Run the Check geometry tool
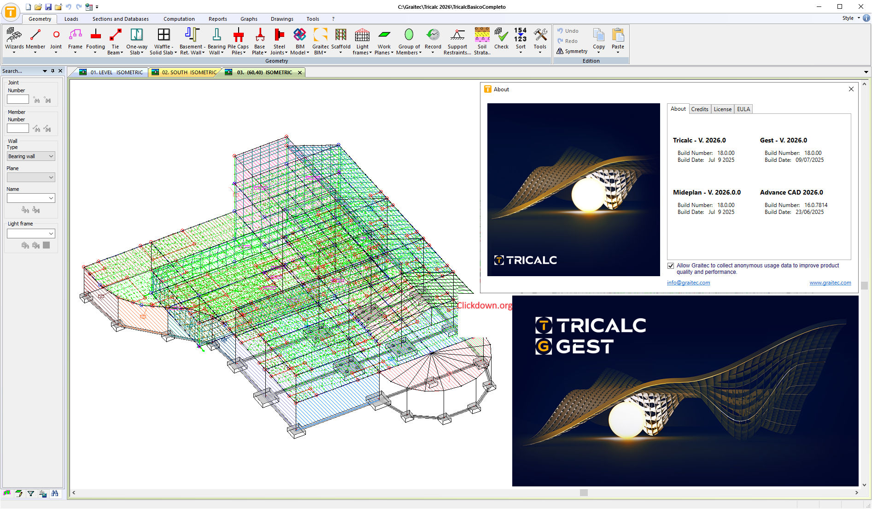The image size is (872, 509). 501,36
